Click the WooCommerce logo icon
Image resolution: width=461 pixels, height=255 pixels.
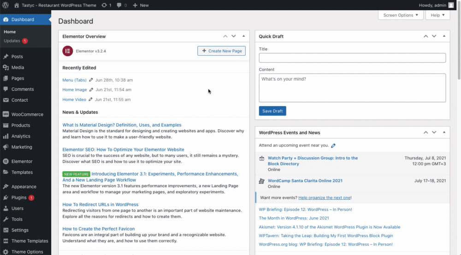[6, 114]
